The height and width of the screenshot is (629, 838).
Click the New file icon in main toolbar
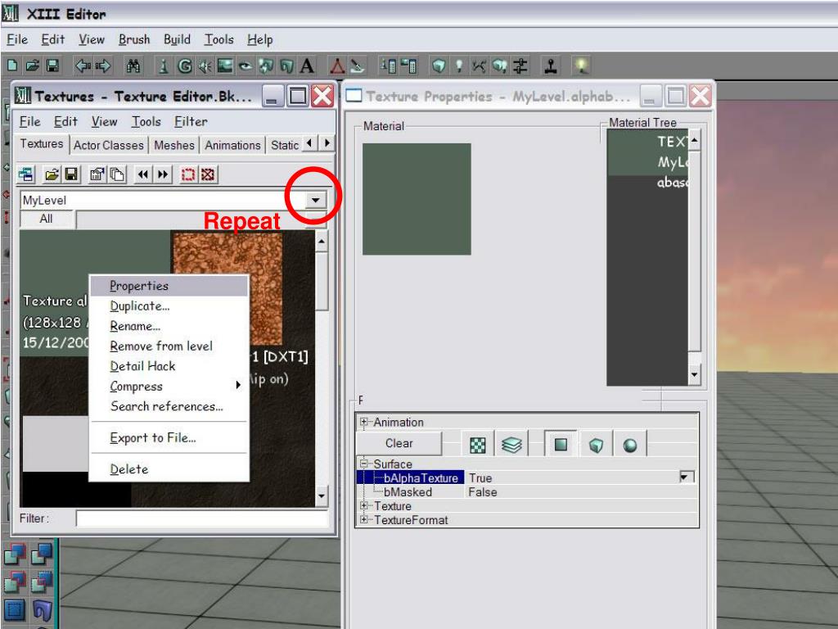coord(12,66)
